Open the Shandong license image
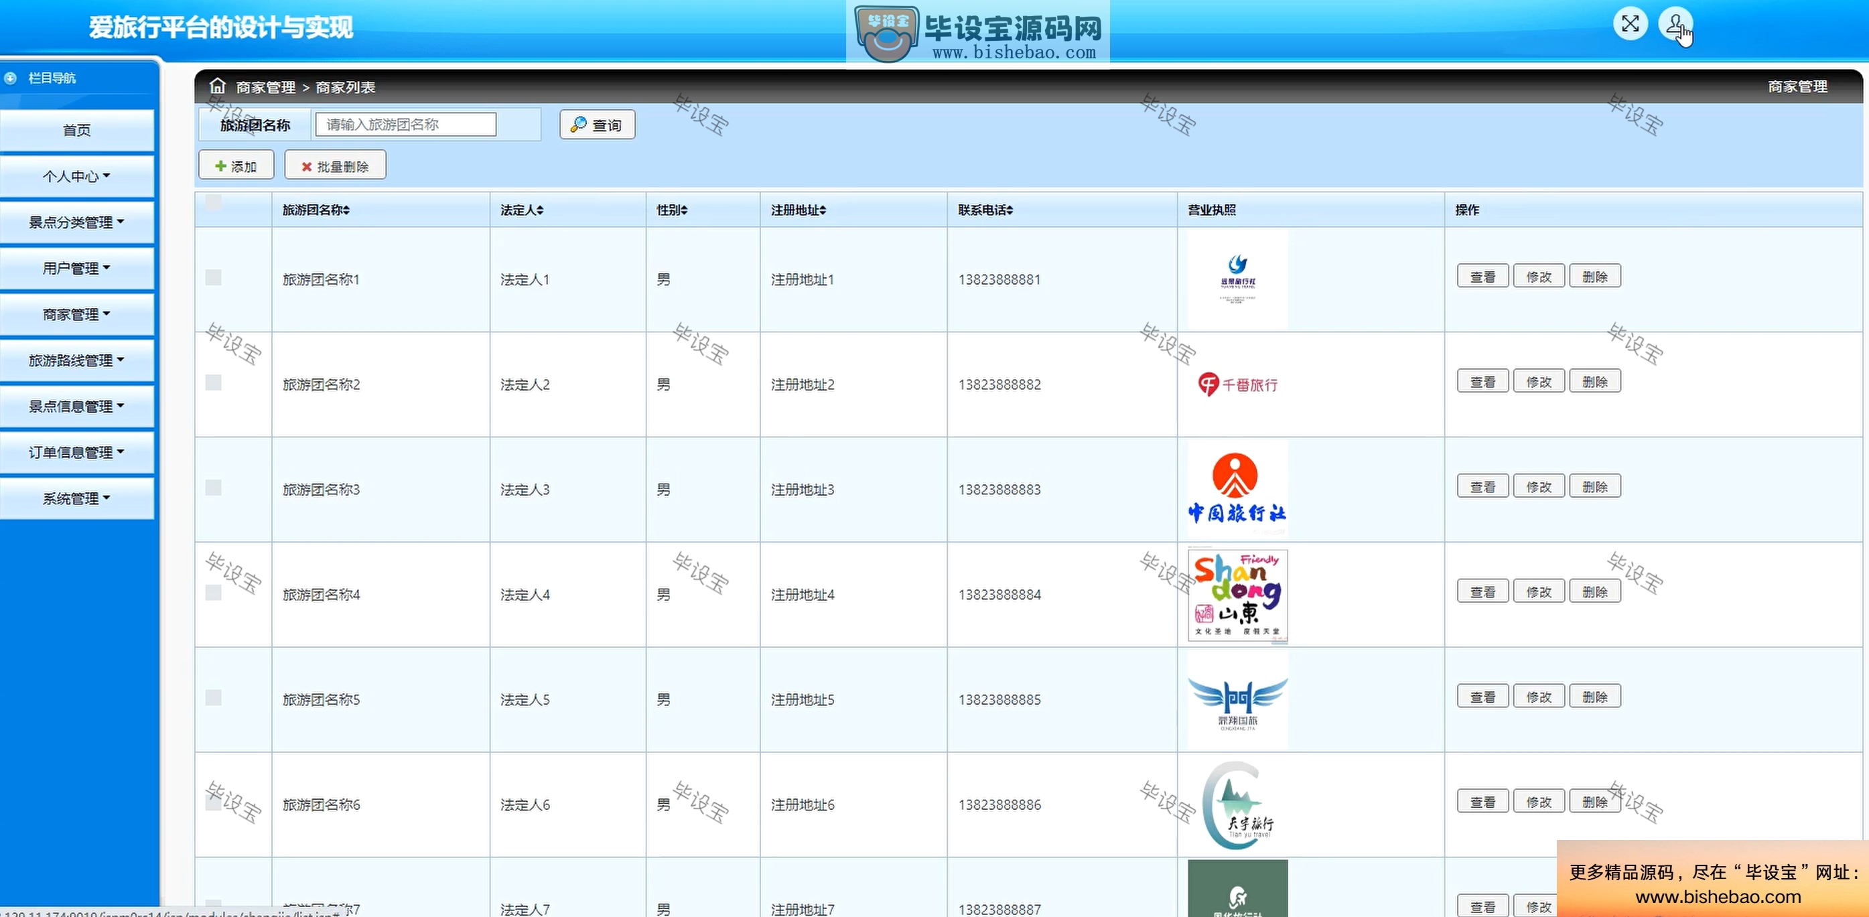This screenshot has width=1869, height=917. (x=1238, y=595)
